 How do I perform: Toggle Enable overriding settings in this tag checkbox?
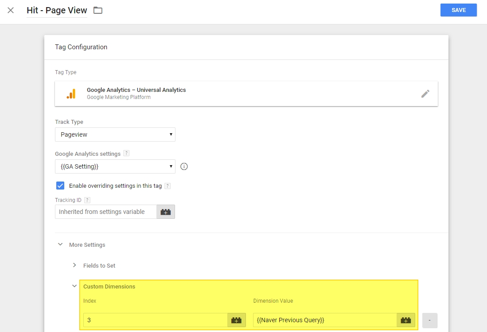(x=60, y=186)
